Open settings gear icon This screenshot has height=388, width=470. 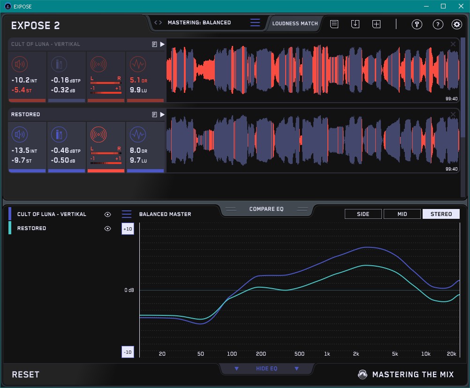pyautogui.click(x=456, y=24)
